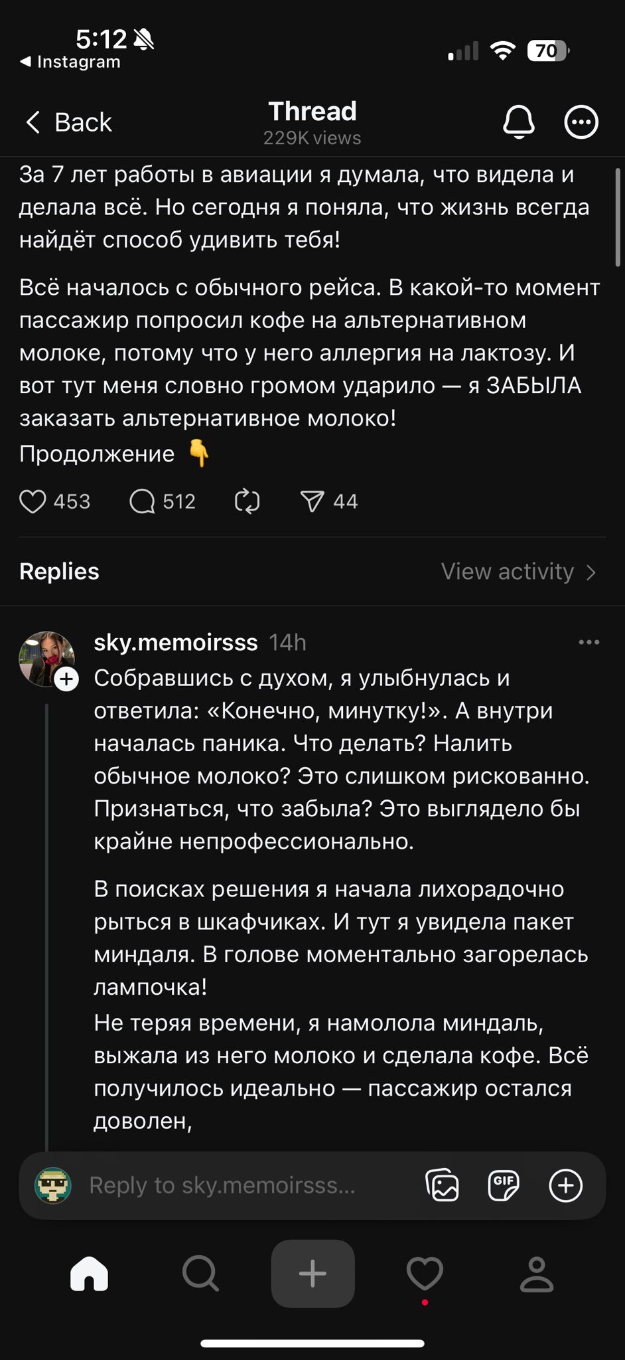The image size is (625, 1360).
Task: Open reply options three-dot menu
Action: point(589,642)
